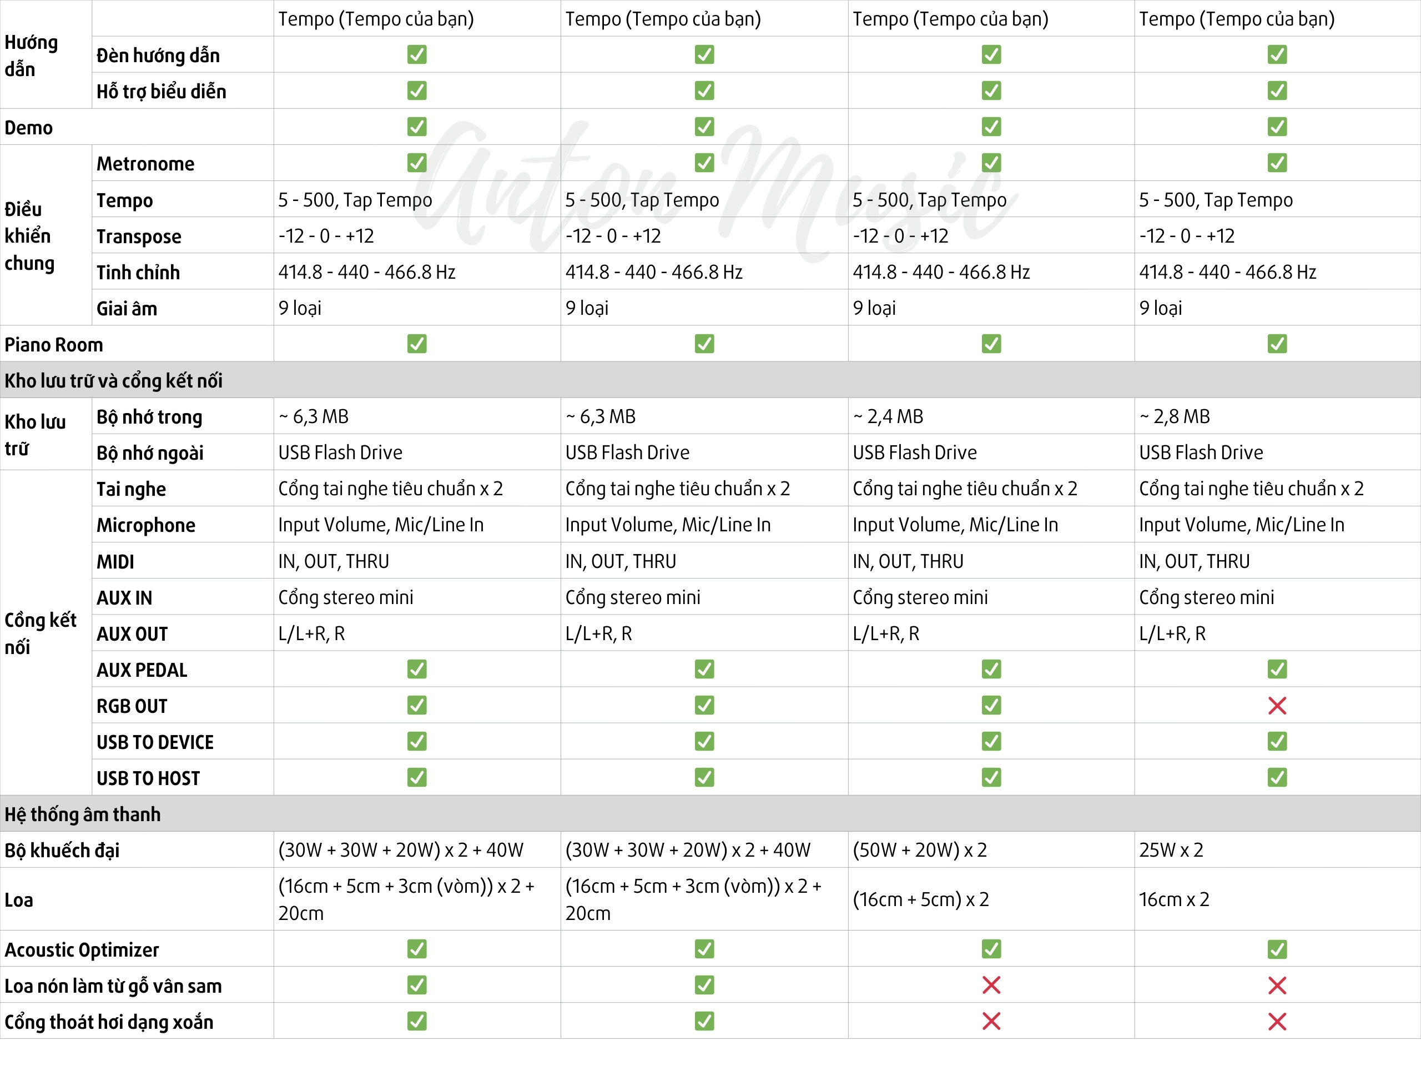Click the 'Transpose' row label
1421x1066 pixels.
tap(139, 237)
